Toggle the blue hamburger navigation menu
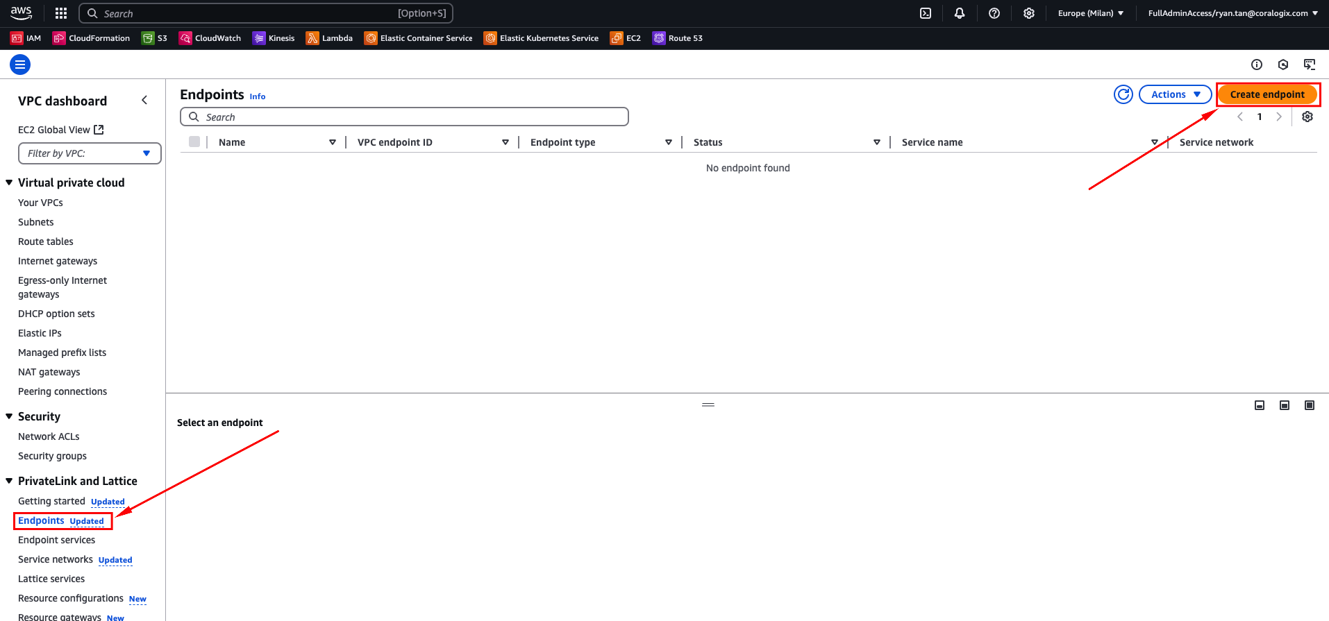The width and height of the screenshot is (1329, 621). (20, 65)
